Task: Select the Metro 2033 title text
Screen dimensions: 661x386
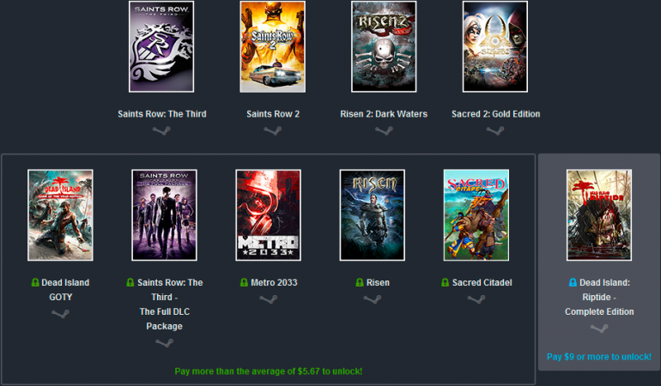Action: 274,282
